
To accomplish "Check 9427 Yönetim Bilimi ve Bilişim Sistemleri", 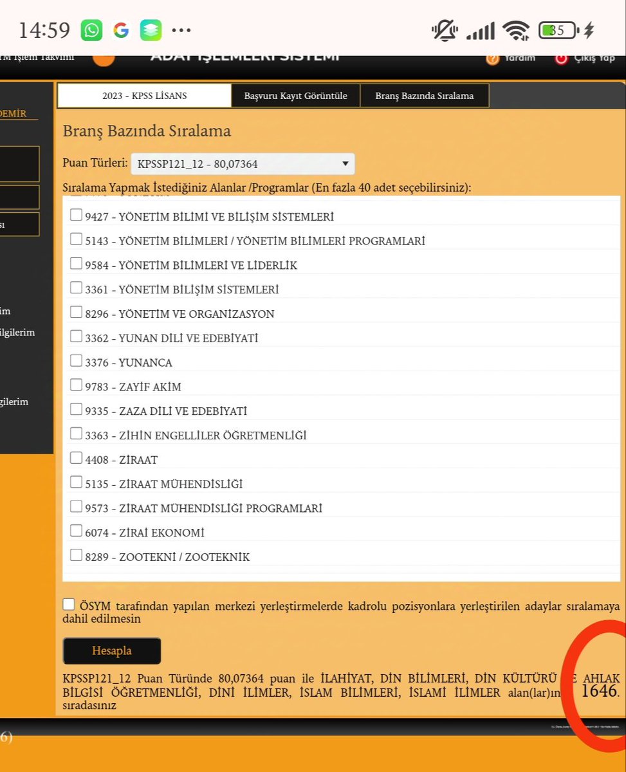I will pyautogui.click(x=76, y=216).
